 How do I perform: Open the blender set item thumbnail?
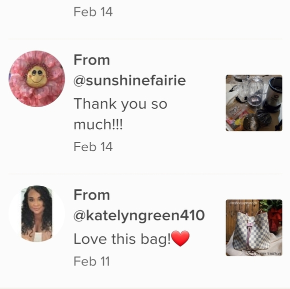tap(254, 103)
